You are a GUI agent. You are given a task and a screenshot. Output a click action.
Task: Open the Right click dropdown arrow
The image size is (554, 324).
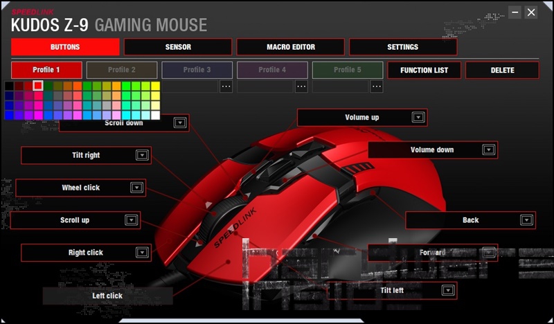coord(142,253)
